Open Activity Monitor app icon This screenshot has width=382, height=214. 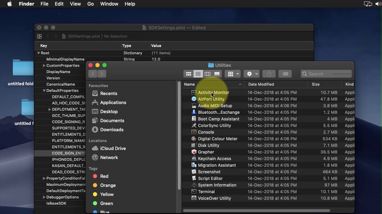point(194,92)
